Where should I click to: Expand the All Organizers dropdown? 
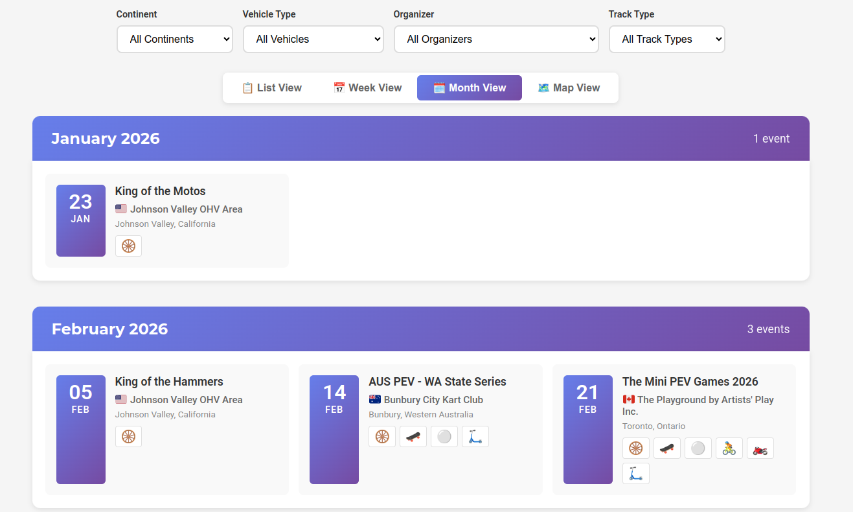click(496, 39)
